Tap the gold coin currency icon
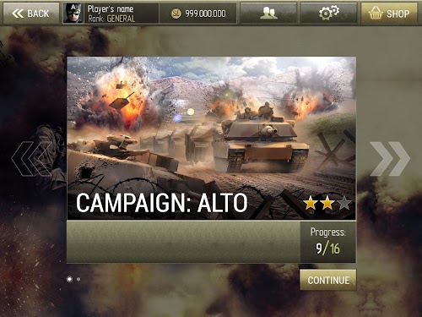Image resolution: width=422 pixels, height=317 pixels. 176,14
